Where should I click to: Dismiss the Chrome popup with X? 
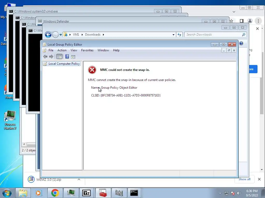pyautogui.click(x=257, y=29)
